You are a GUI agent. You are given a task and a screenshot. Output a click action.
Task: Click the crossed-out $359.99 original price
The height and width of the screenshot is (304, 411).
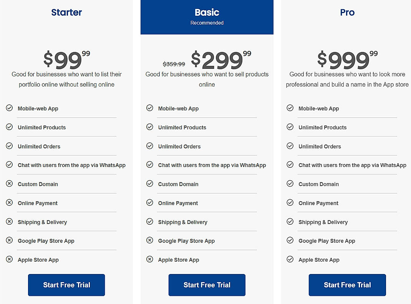tap(175, 64)
